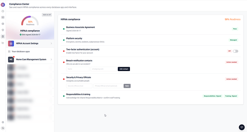Select the compliance clipboard icon in sidebar
The width and height of the screenshot is (247, 132).
(3, 36)
